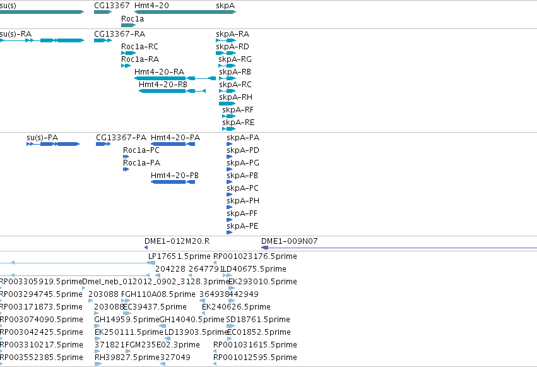This screenshot has width=537, height=367.
Task: Select skpA-RA transcript label
Action: pos(233,34)
